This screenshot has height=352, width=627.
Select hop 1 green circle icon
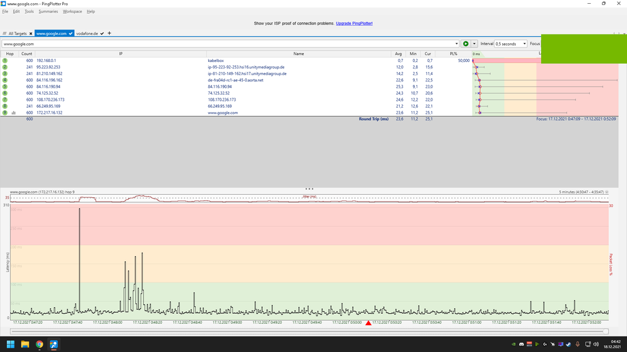(x=5, y=61)
